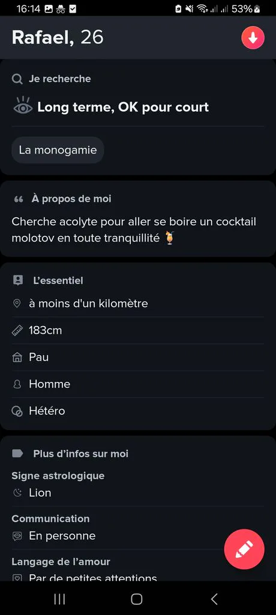Click the chat bubble icon for En personne
This screenshot has height=615, width=276.
pyautogui.click(x=17, y=536)
